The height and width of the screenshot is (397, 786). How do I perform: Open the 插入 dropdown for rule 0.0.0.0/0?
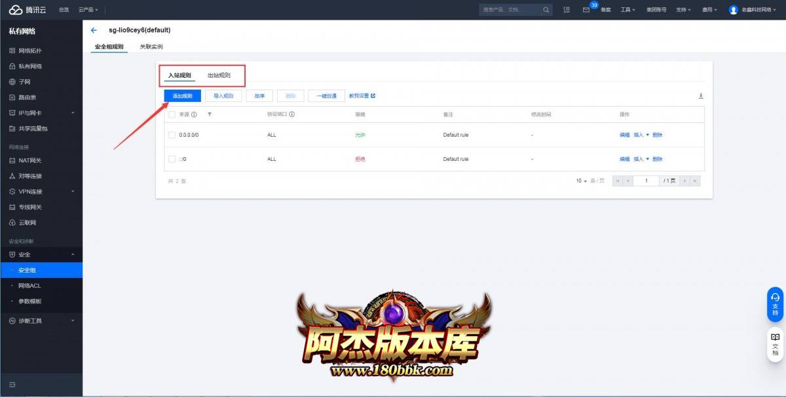coord(641,135)
